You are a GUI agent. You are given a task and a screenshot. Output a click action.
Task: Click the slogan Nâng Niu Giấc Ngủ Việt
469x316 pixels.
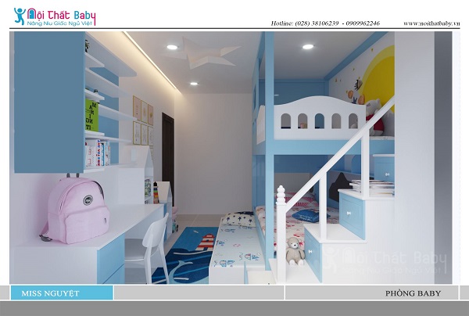pos(60,23)
